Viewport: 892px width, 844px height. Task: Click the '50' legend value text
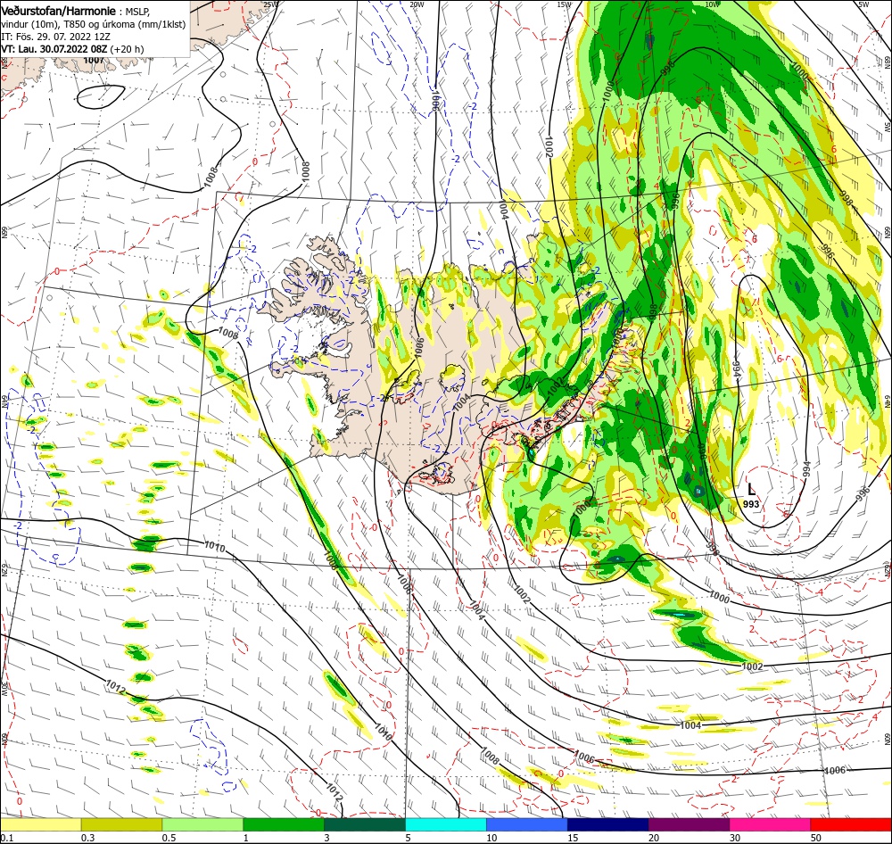(x=815, y=838)
